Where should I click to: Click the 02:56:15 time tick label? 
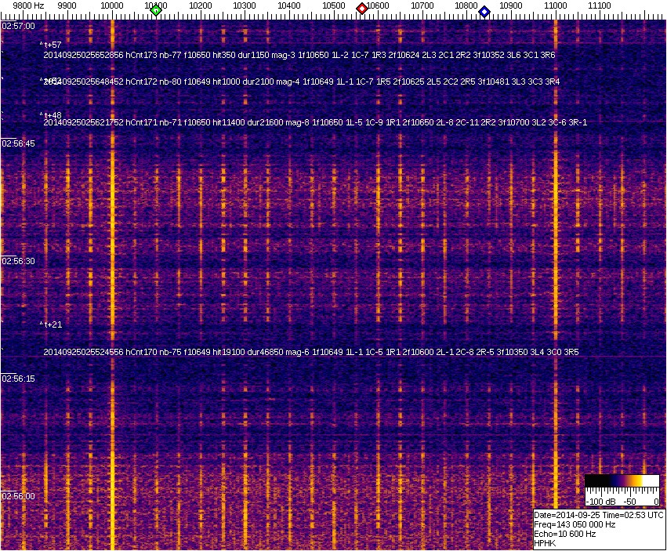click(x=19, y=379)
